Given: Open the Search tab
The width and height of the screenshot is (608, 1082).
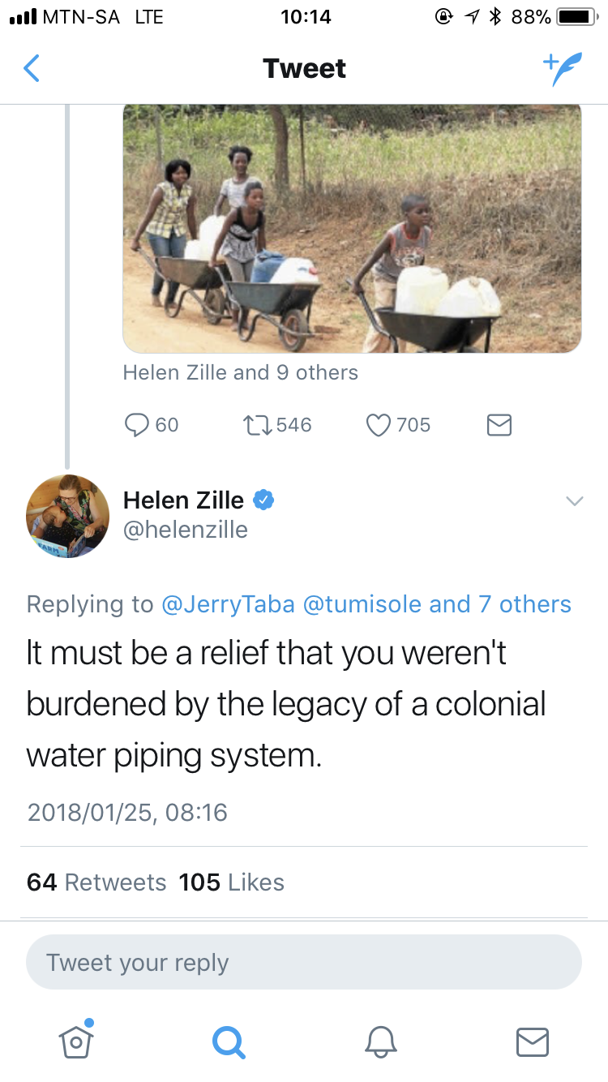Looking at the screenshot, I should pyautogui.click(x=228, y=1040).
